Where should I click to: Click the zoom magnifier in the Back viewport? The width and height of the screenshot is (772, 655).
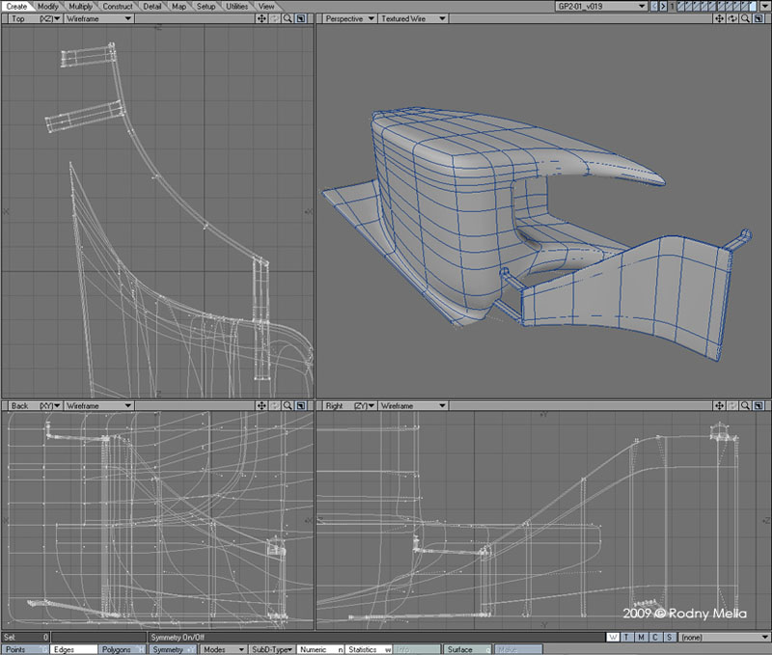(289, 406)
